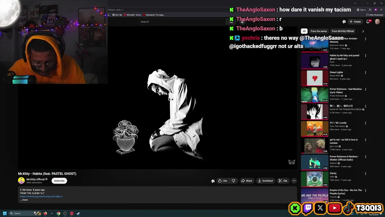
Task: Dislike the video with thumbs down
Action: 233,181
